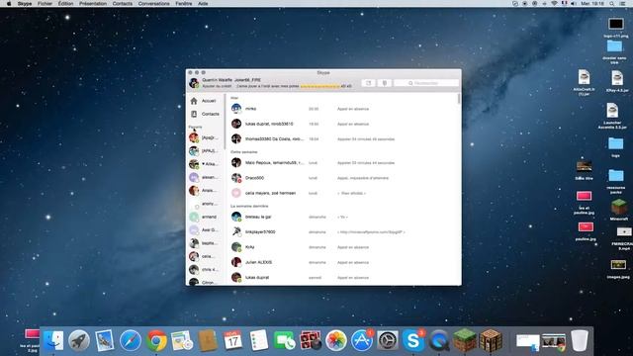Click the new conversation button in Skype toolbar
633x356 pixels.
(x=368, y=83)
